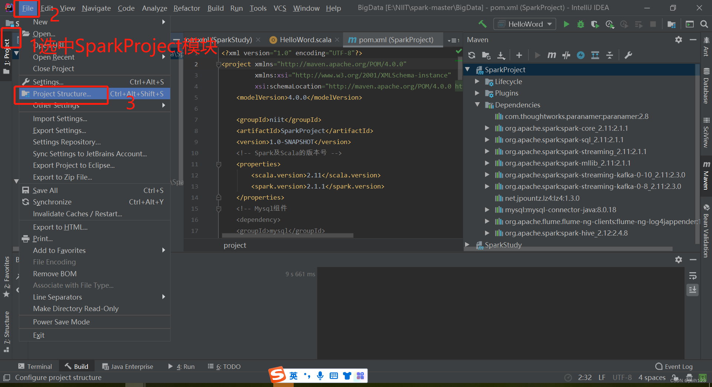Close the HelloWord.scala tab
Viewport: 712px width, 387px height.
coord(337,40)
